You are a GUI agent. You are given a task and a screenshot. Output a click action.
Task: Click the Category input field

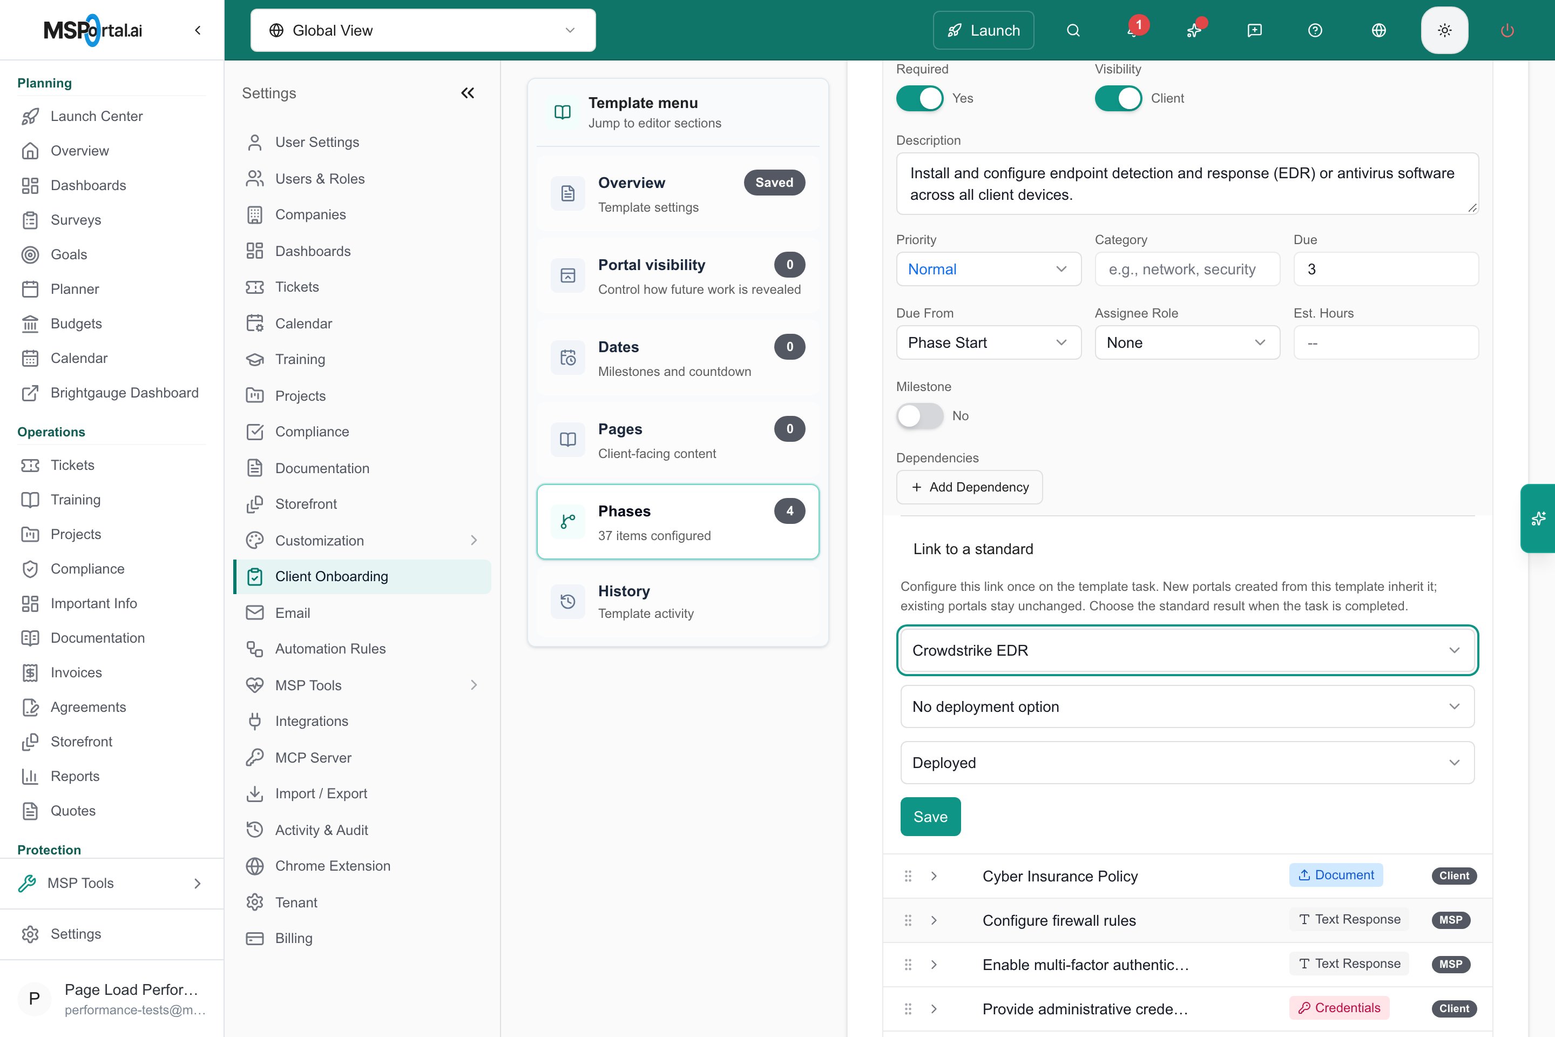(x=1187, y=269)
